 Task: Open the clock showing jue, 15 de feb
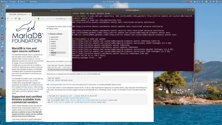tap(111, 1)
